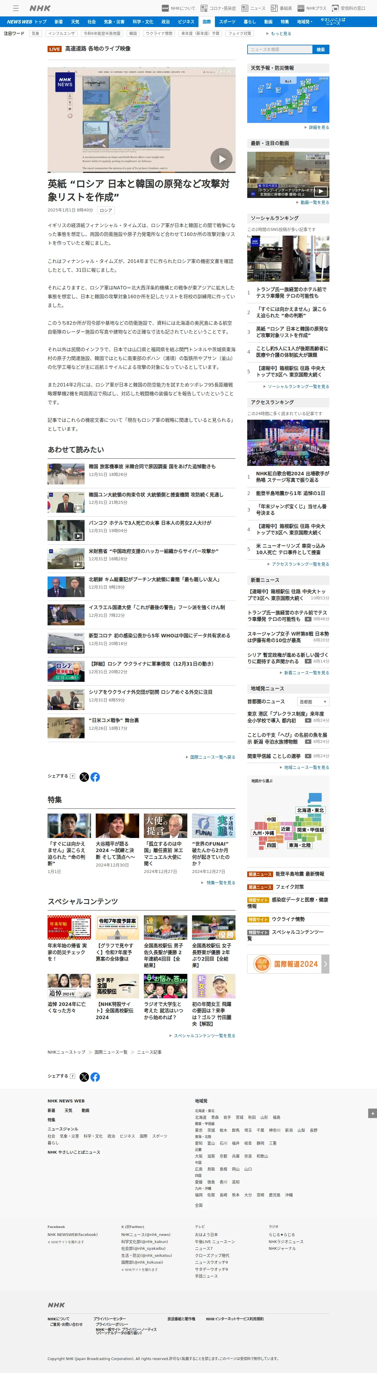The height and width of the screenshot is (1373, 377).
Task: Open the 首都圏 region dropdown
Action: pos(313,702)
